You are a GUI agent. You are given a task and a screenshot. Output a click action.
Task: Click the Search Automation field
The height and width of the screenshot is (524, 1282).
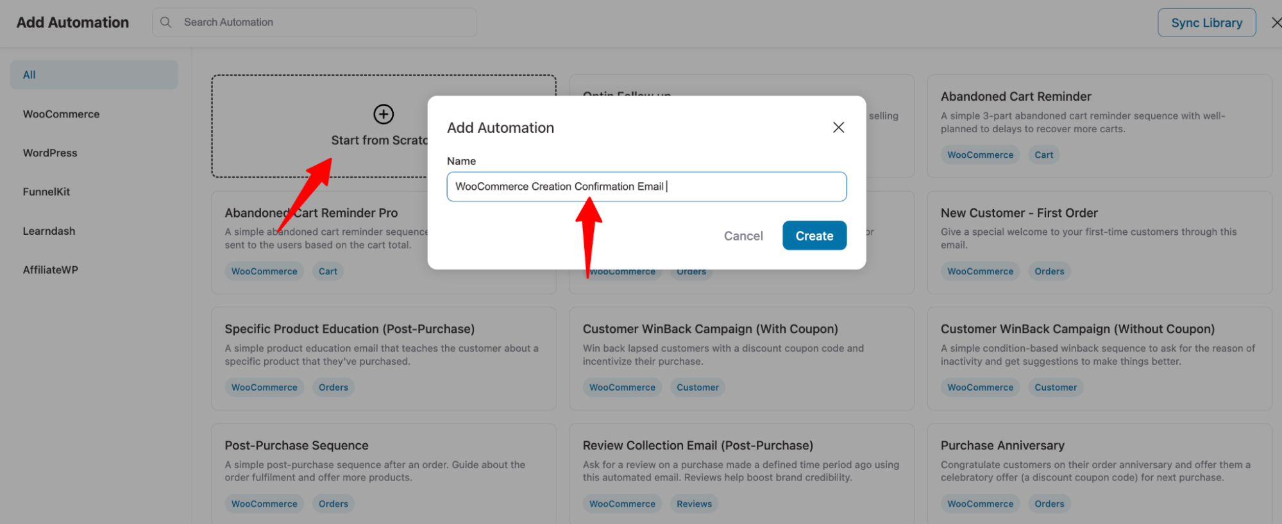coord(314,22)
